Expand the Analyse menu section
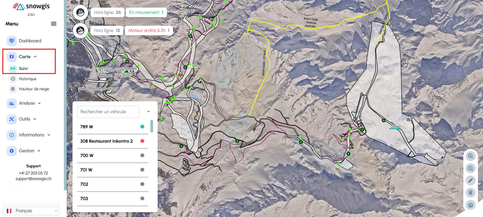Image resolution: width=483 pixels, height=217 pixels. (30, 103)
